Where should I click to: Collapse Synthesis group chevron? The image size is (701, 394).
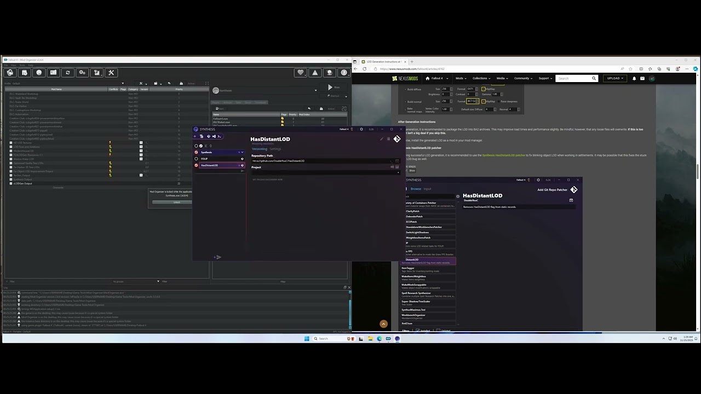coord(242,152)
